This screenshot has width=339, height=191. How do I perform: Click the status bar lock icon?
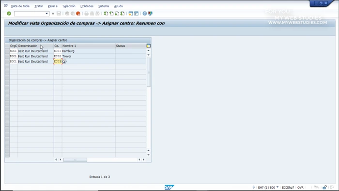point(325,187)
